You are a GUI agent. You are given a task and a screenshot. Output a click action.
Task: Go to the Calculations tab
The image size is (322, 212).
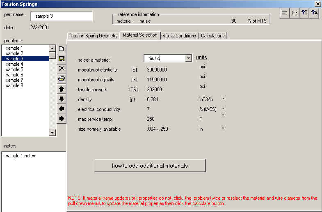coord(212,36)
